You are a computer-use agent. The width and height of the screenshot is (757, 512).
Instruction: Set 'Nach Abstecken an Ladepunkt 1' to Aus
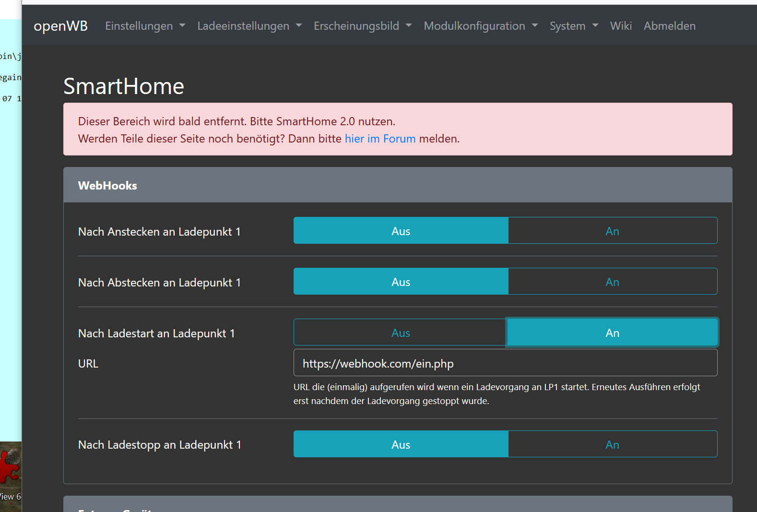[401, 282]
